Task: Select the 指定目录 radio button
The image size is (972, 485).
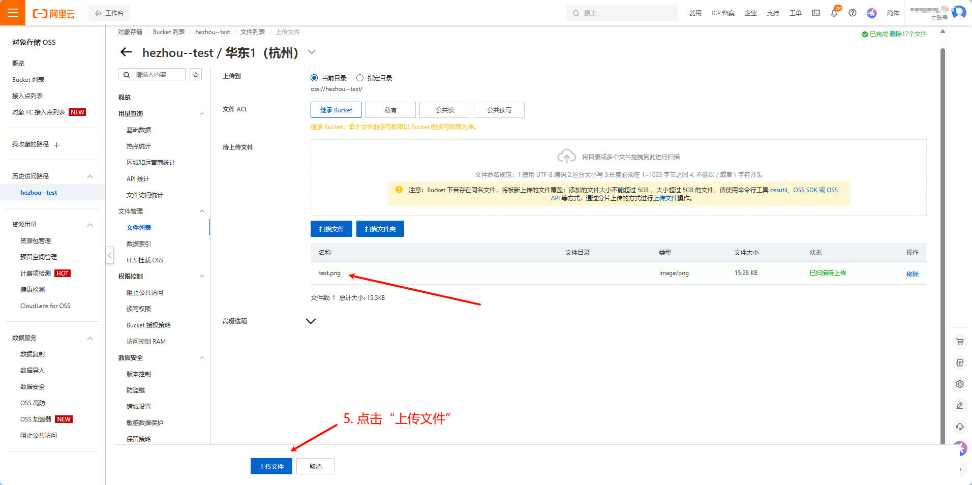Action: tap(360, 78)
